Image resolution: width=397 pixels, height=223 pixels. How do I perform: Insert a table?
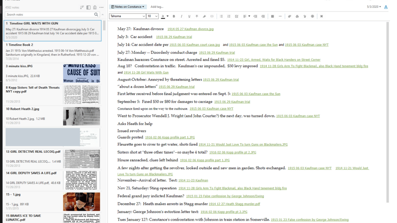[x=272, y=16]
